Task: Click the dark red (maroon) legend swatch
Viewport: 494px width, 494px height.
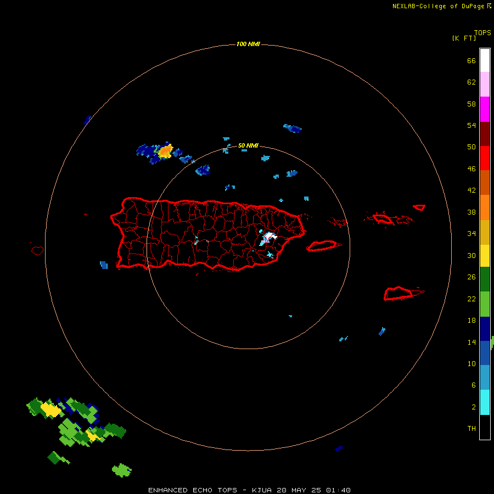Action: click(x=485, y=134)
